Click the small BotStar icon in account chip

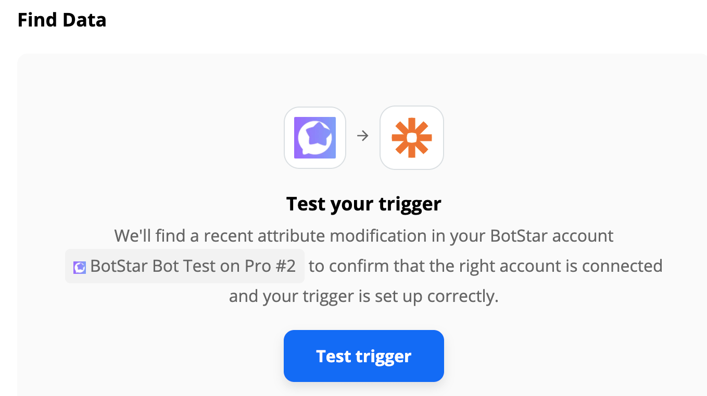pos(80,267)
